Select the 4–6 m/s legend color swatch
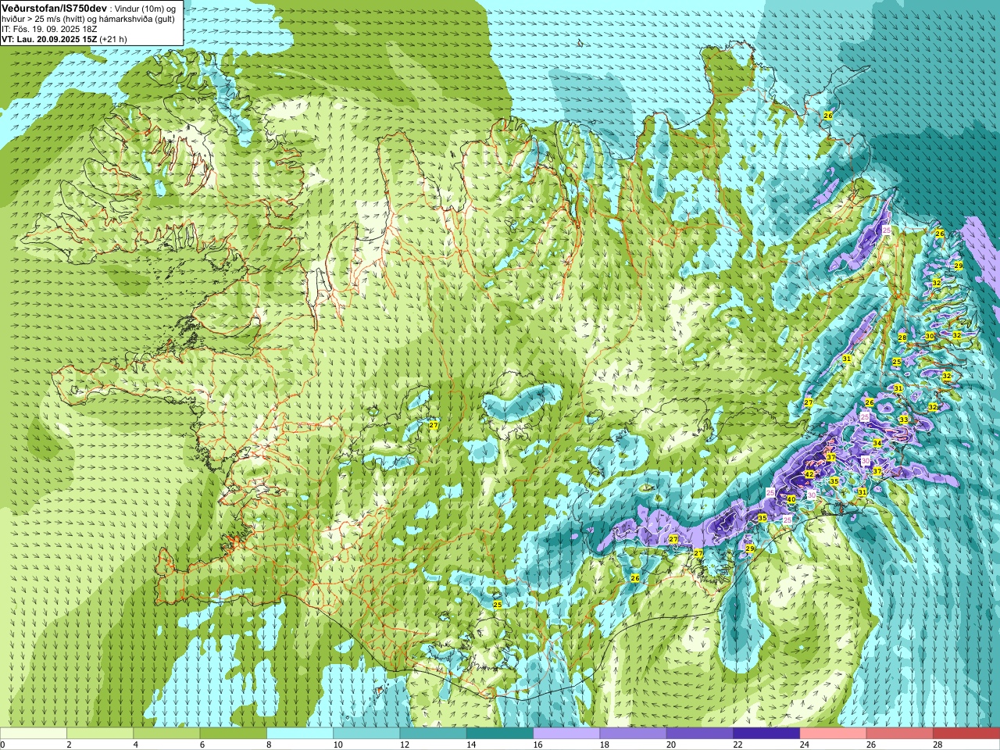 166,734
